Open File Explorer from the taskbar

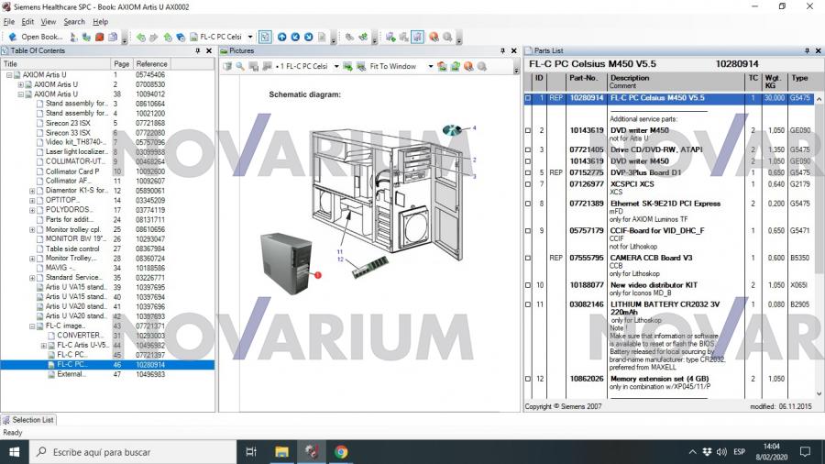282,451
